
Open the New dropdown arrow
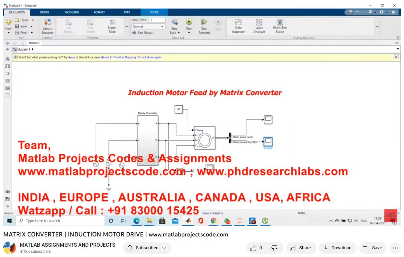pyautogui.click(x=8, y=33)
